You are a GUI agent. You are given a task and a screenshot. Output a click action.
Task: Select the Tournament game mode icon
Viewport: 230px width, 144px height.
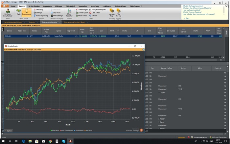pyautogui.click(x=26, y=12)
